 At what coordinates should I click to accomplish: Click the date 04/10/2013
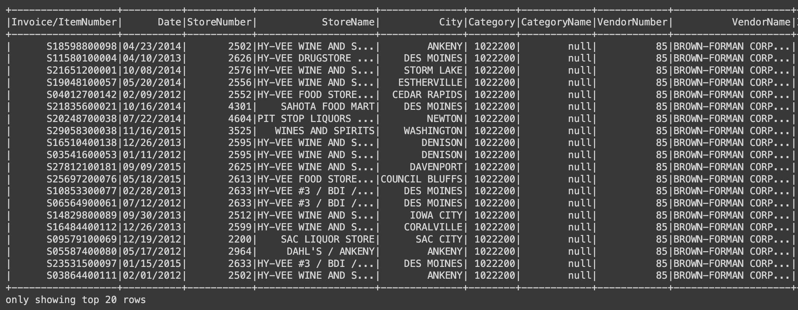[x=152, y=58]
